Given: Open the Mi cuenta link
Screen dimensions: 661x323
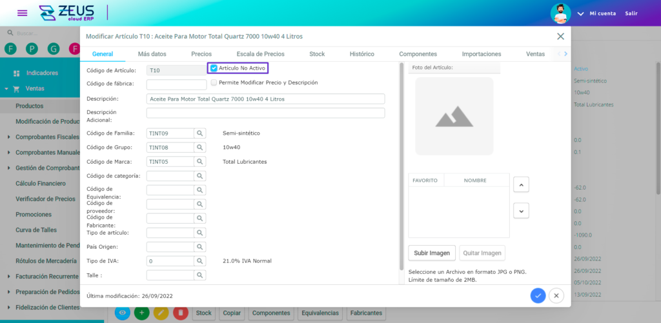Looking at the screenshot, I should (602, 14).
